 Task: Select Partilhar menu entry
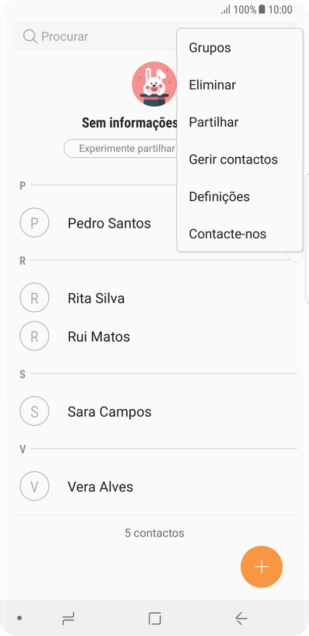213,122
